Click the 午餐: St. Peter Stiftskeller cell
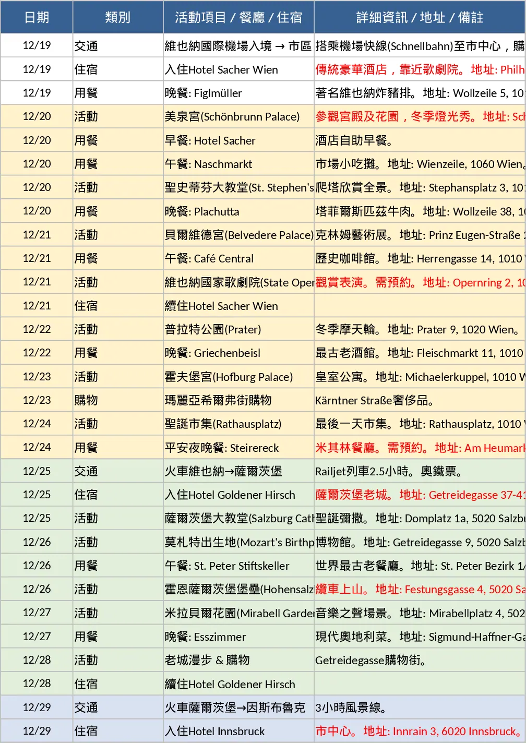Screen dimensions: 526x743 pyautogui.click(x=238, y=566)
